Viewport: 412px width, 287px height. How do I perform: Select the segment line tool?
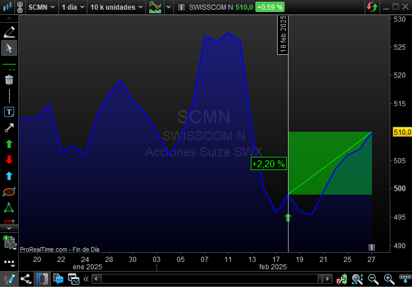coord(9,128)
